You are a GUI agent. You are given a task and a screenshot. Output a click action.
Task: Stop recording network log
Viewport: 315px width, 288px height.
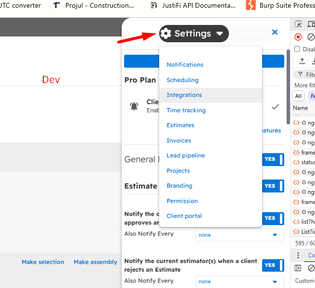(298, 37)
